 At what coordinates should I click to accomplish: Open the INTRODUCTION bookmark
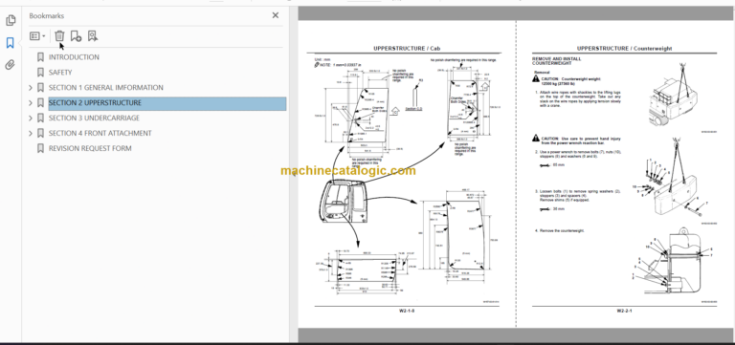(74, 57)
